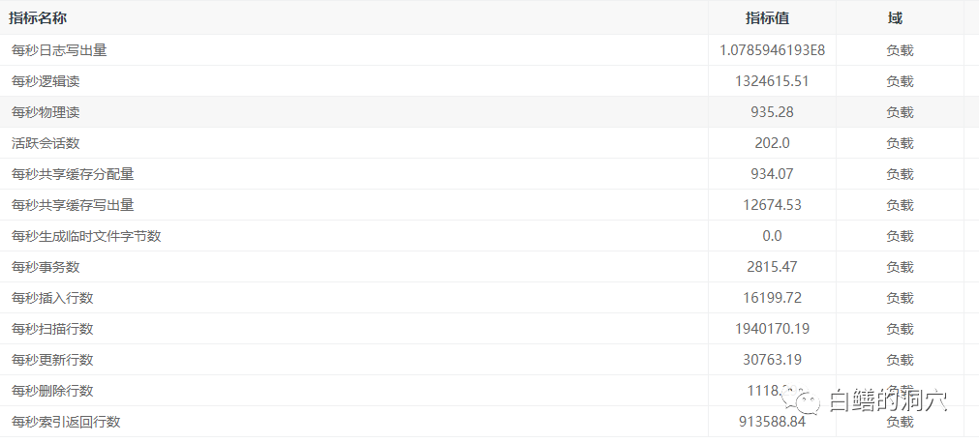Select the 每秒事务数 row label
The width and height of the screenshot is (979, 443).
click(x=46, y=267)
